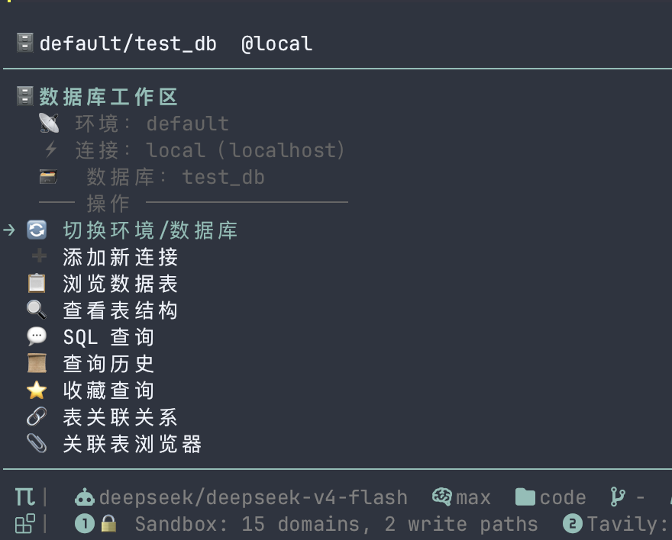This screenshot has height=540, width=672.
Task: Select 添加新连接 menu entry
Action: coord(121,257)
